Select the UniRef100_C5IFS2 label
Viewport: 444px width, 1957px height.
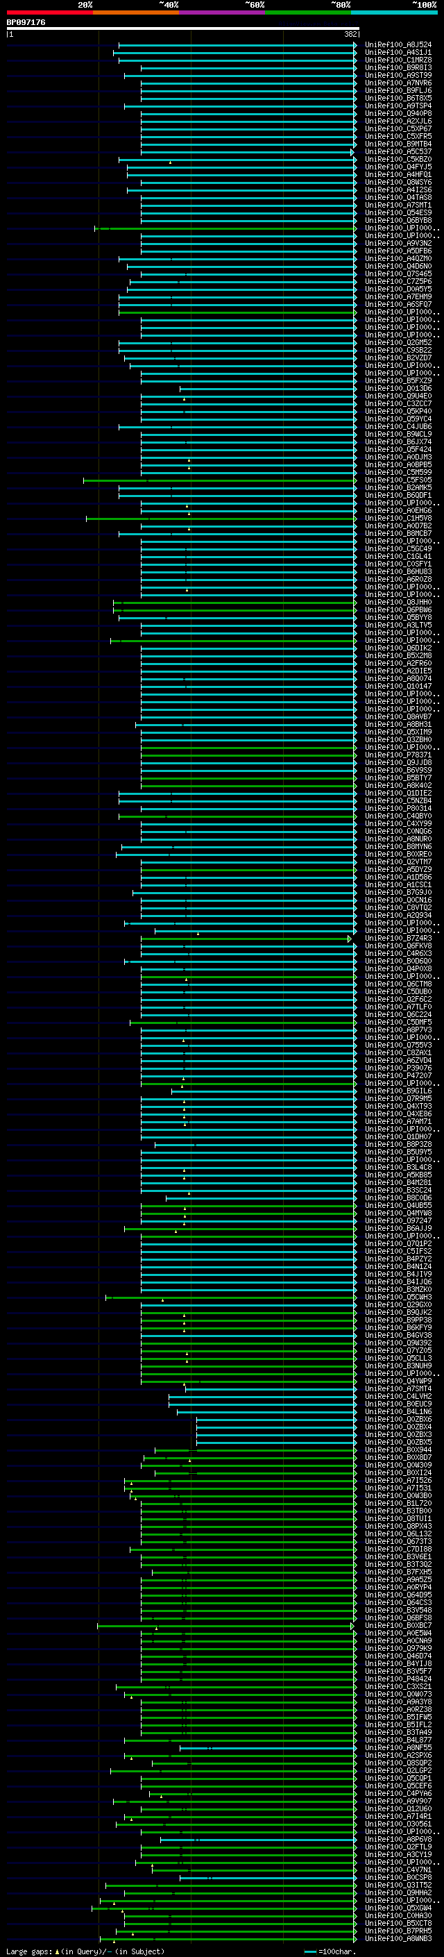click(398, 1251)
